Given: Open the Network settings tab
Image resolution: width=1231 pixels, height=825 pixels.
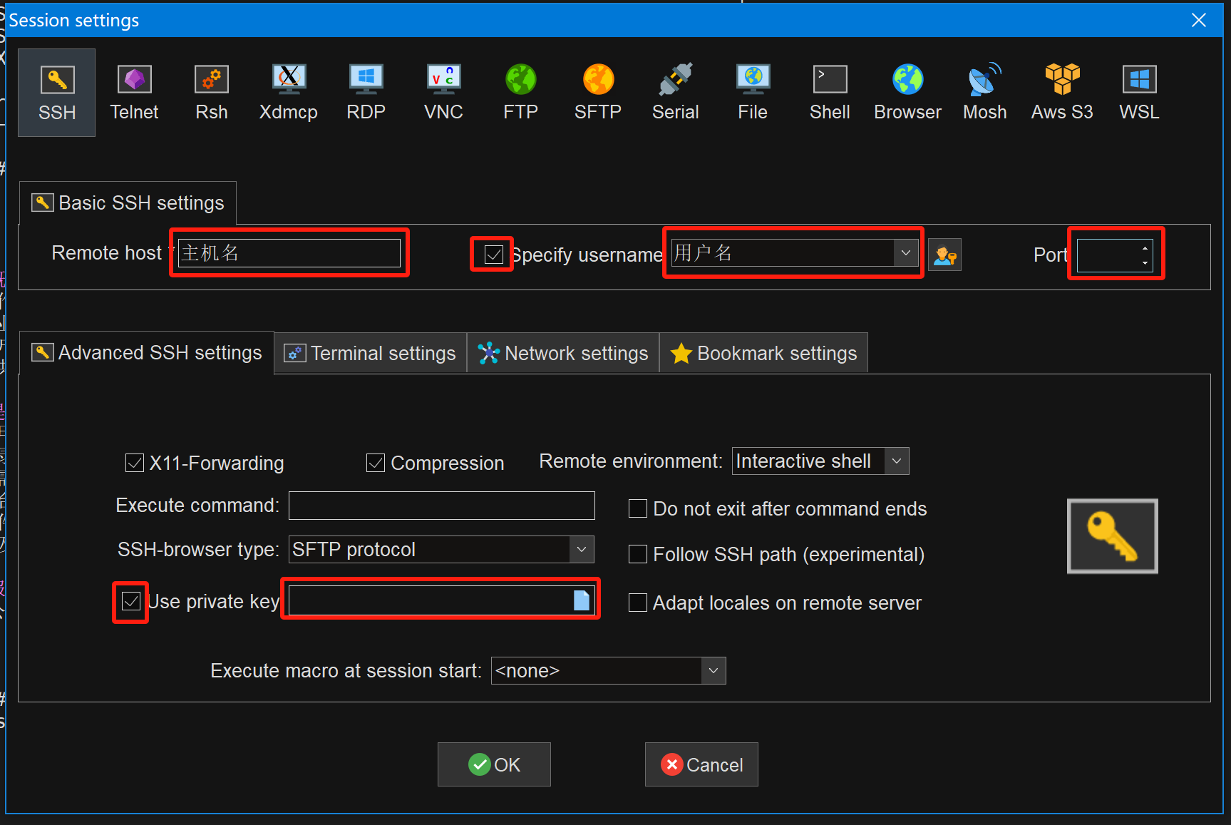Looking at the screenshot, I should pos(563,353).
